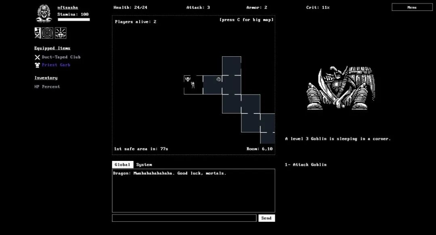436x235 pixels.
Task: Select Duct-Taped Club equipped item
Action: pyautogui.click(x=61, y=57)
